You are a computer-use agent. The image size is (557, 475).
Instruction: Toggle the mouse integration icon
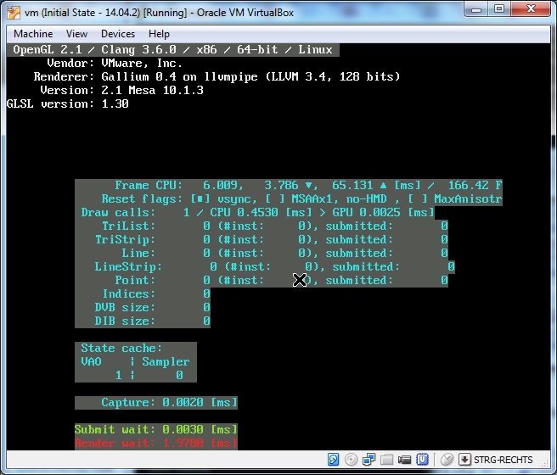click(x=447, y=460)
